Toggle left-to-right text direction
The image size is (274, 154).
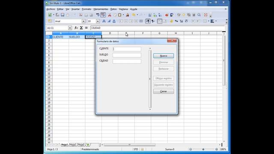pyautogui.click(x=148, y=21)
